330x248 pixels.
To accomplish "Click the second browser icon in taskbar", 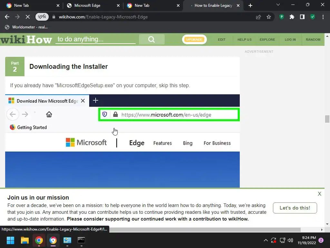I will coord(53,240).
